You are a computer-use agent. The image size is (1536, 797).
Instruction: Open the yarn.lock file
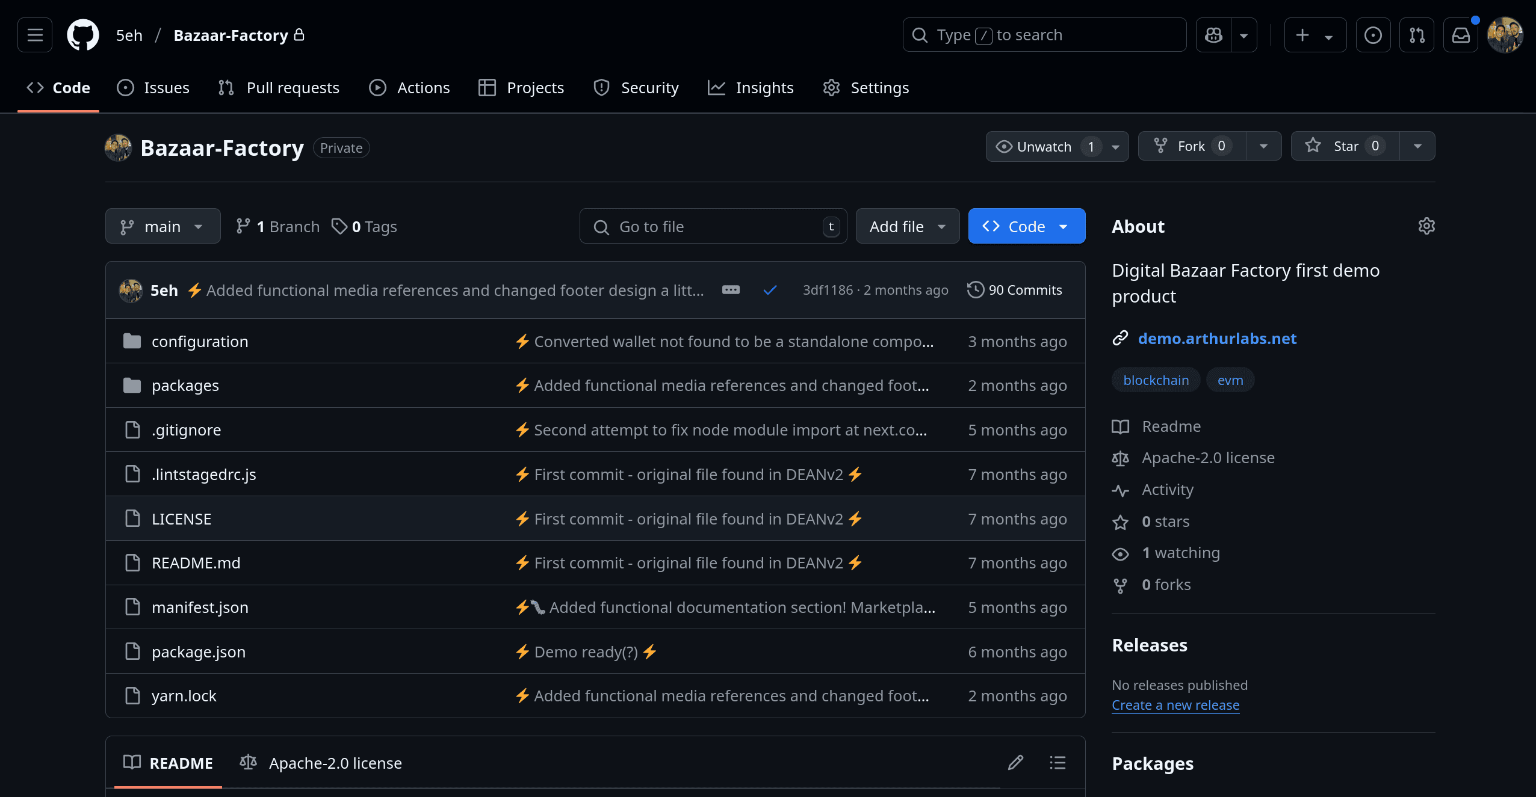tap(184, 696)
